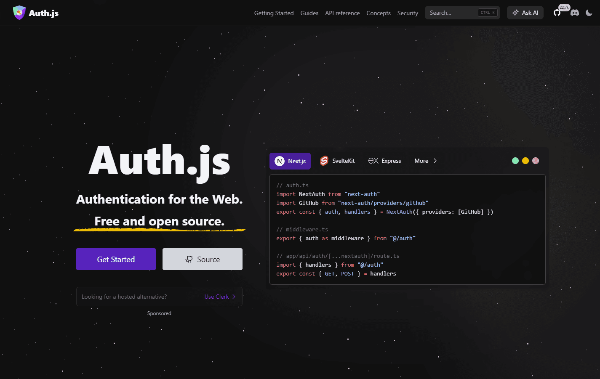Open the GitHub repository icon in header
600x379 pixels.
pos(557,13)
